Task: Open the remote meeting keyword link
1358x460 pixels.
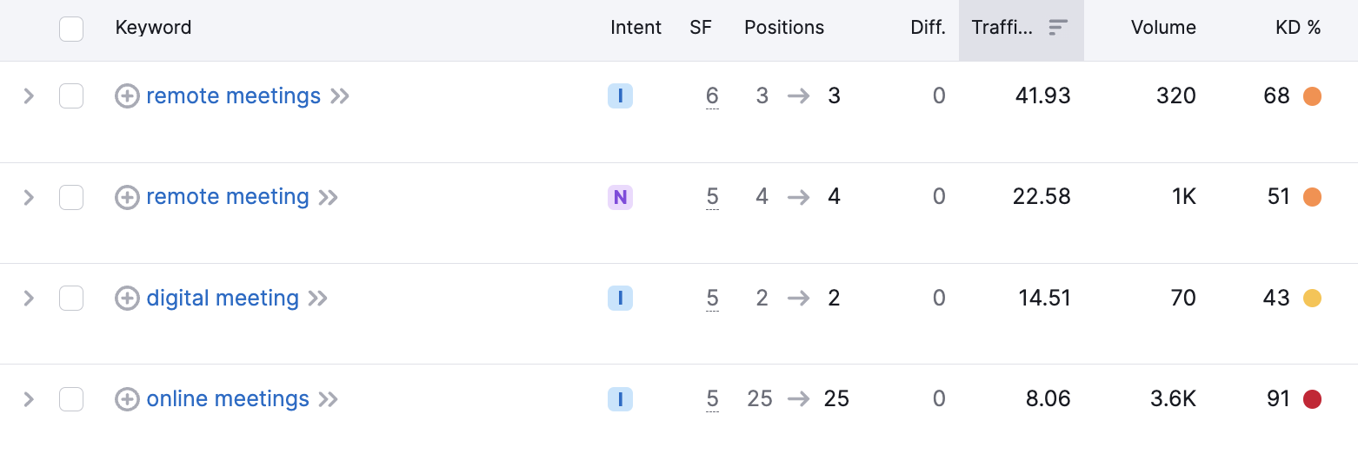Action: point(228,197)
